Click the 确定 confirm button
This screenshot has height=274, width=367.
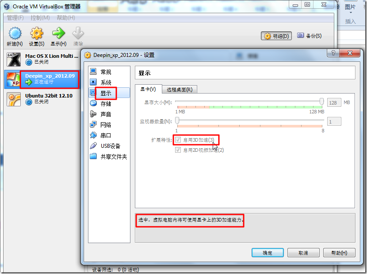(x=268, y=253)
